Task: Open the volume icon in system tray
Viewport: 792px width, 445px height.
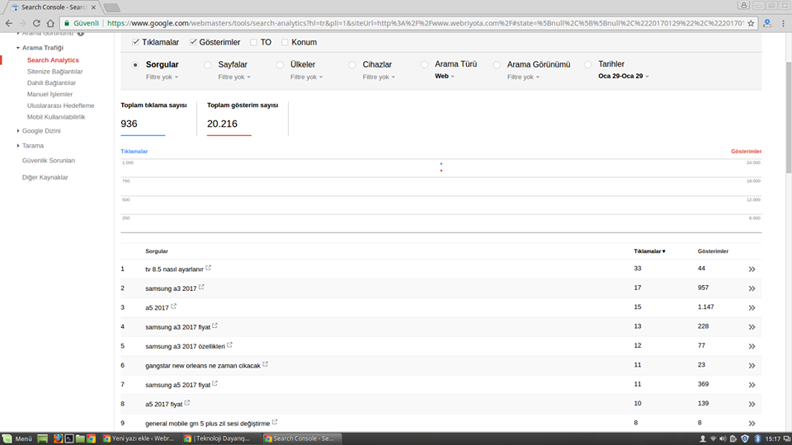Action: point(723,439)
